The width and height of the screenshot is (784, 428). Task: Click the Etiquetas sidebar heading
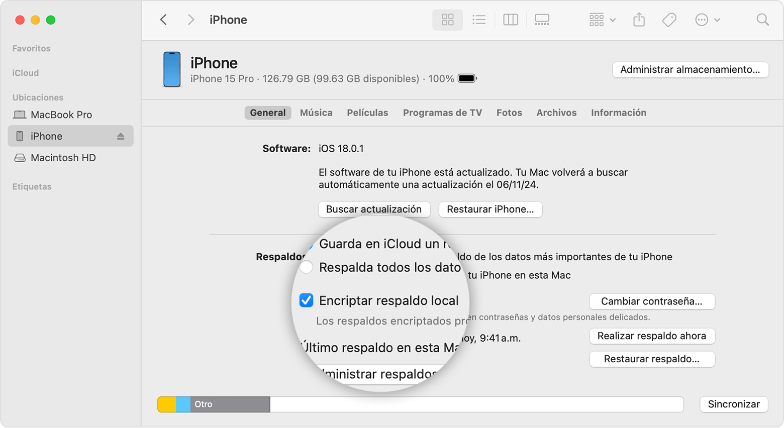coord(32,186)
